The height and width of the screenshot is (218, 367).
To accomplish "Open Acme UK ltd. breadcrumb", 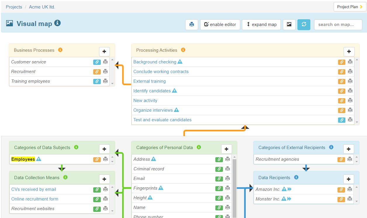I will coord(42,7).
